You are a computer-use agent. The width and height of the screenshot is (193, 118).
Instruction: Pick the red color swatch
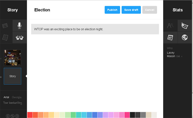tap(30, 115)
